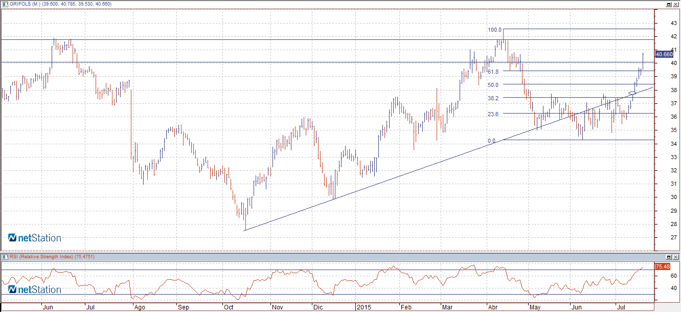
Task: Click the 2015 label on time axis
Action: pyautogui.click(x=364, y=308)
